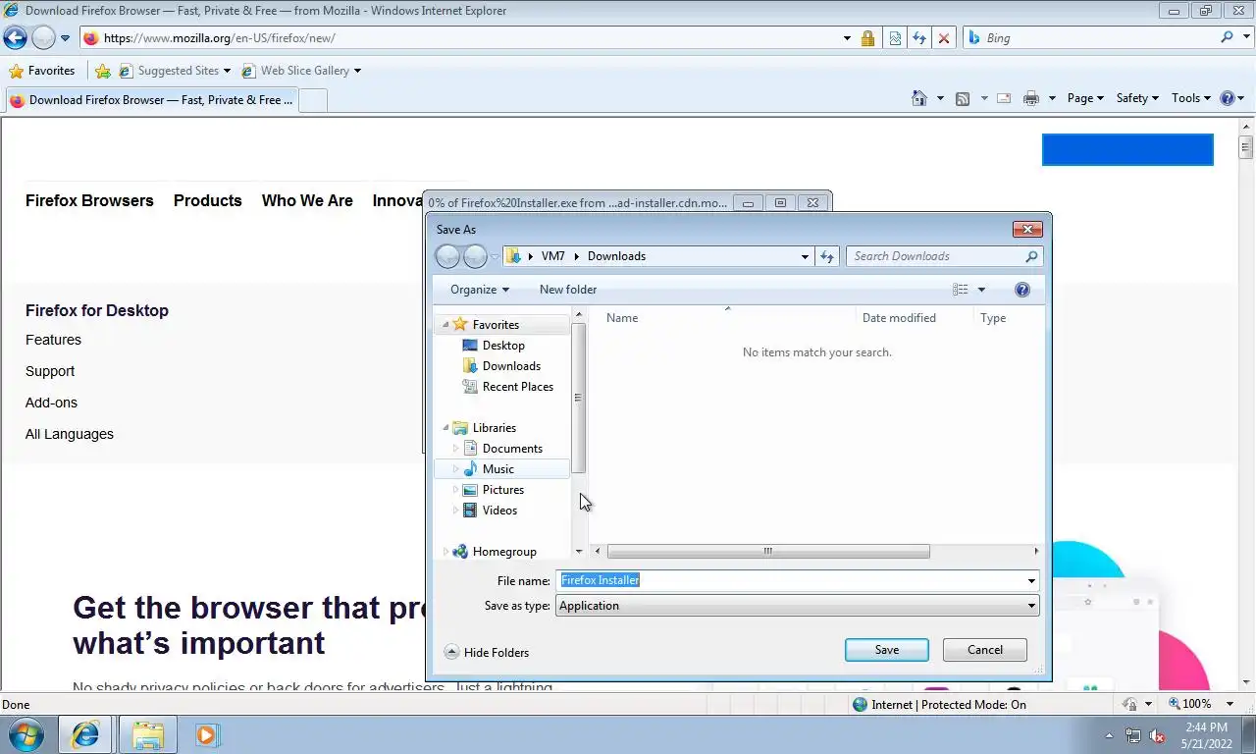Screen dimensions: 1256x754
Task: Open the address bar URL dropdown arrow
Action: pos(847,38)
